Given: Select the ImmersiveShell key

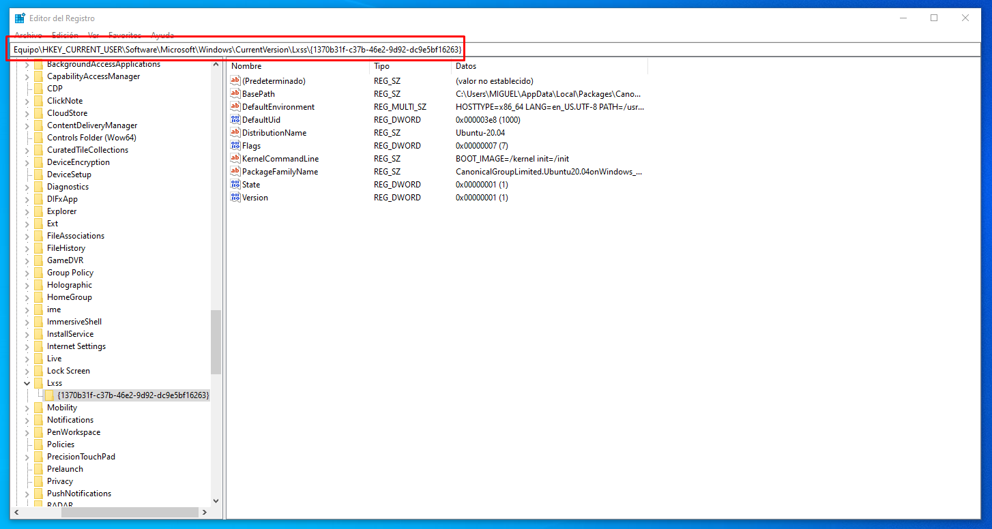Looking at the screenshot, I should (74, 322).
